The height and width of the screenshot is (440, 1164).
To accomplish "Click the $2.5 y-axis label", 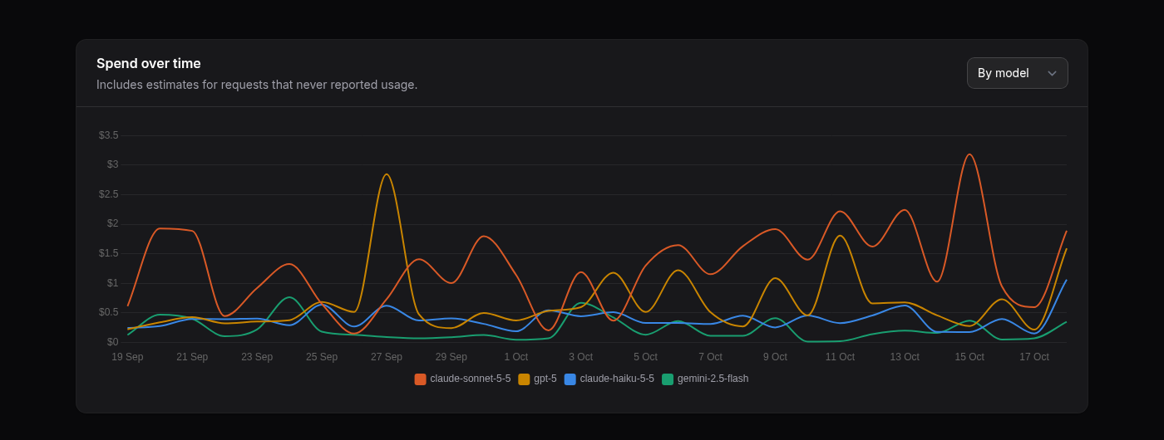I will pyautogui.click(x=108, y=194).
